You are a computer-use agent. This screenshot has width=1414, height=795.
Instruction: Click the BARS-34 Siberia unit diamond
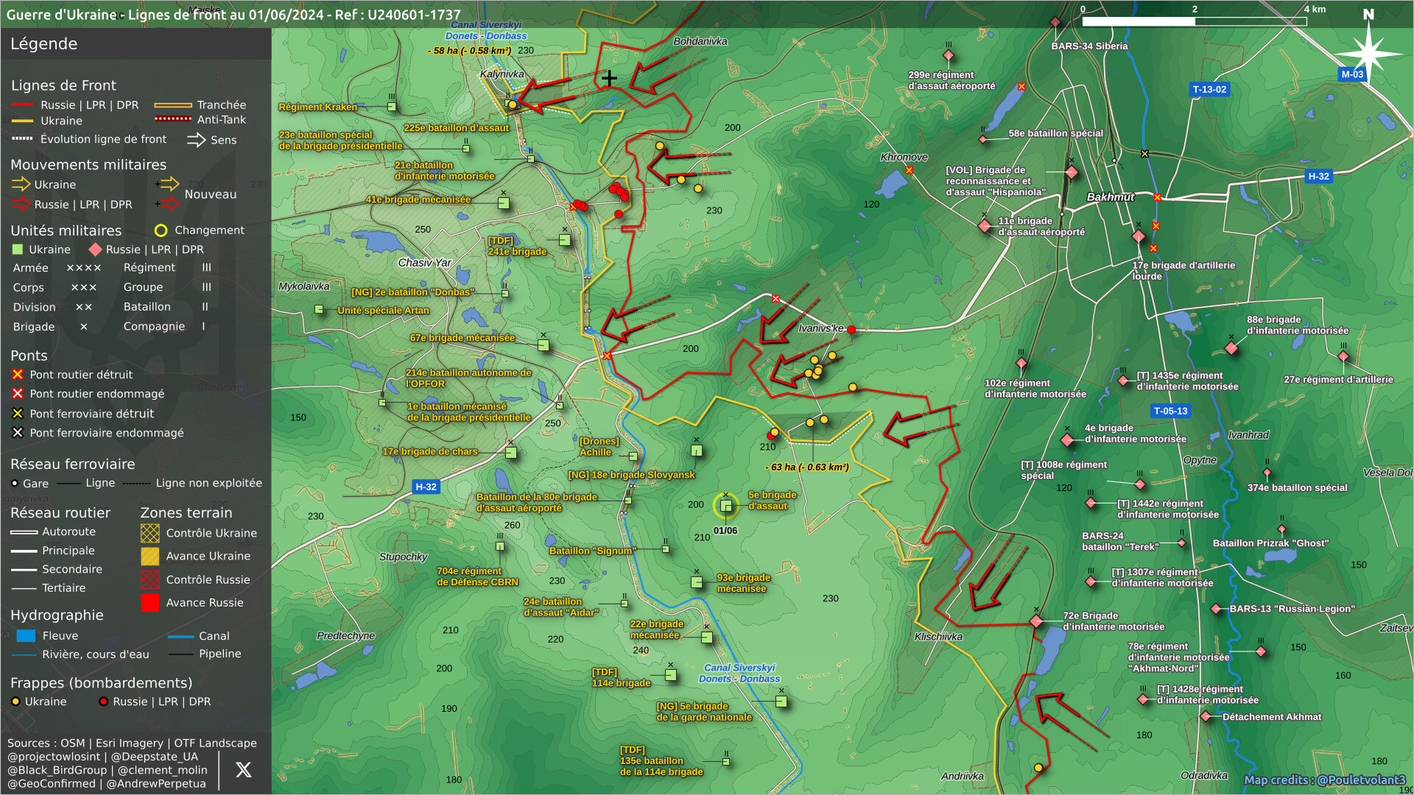click(x=1055, y=22)
